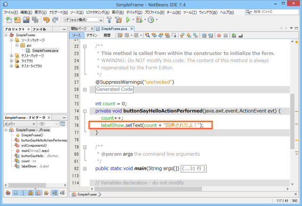
Task: Expand the folded main method at line 82
Action: [x=85, y=169]
